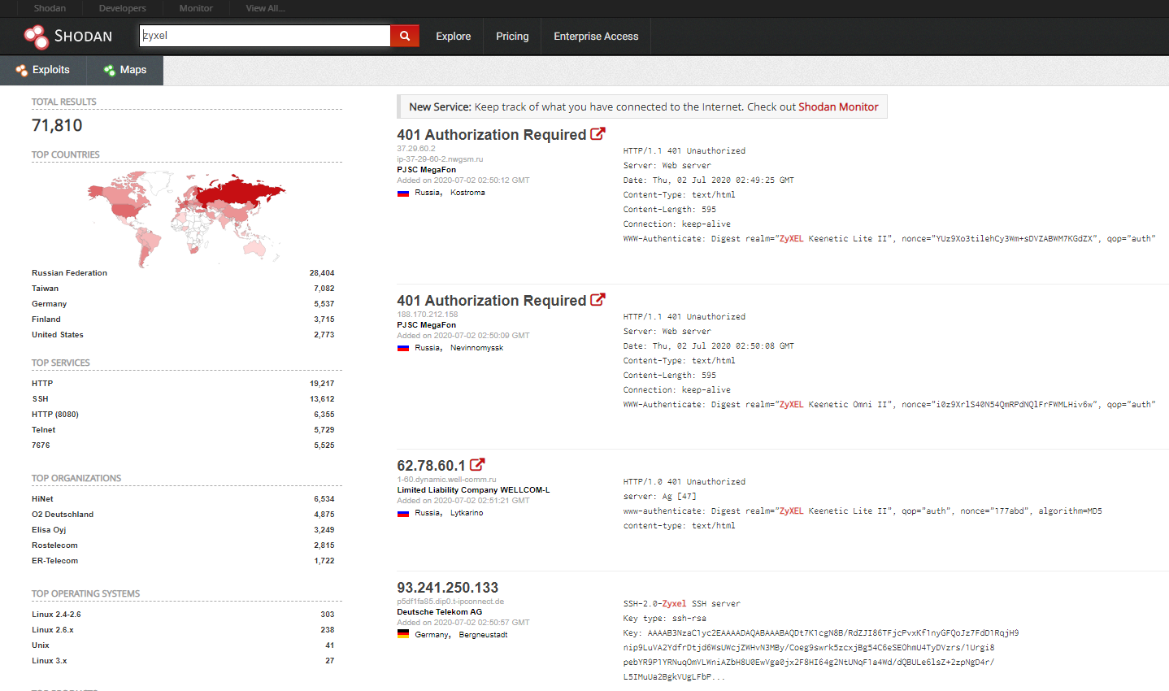Screen dimensions: 1169x691
Task: Click hostname ip-37-29-60-2.nwgsm.ru
Action: [440, 159]
